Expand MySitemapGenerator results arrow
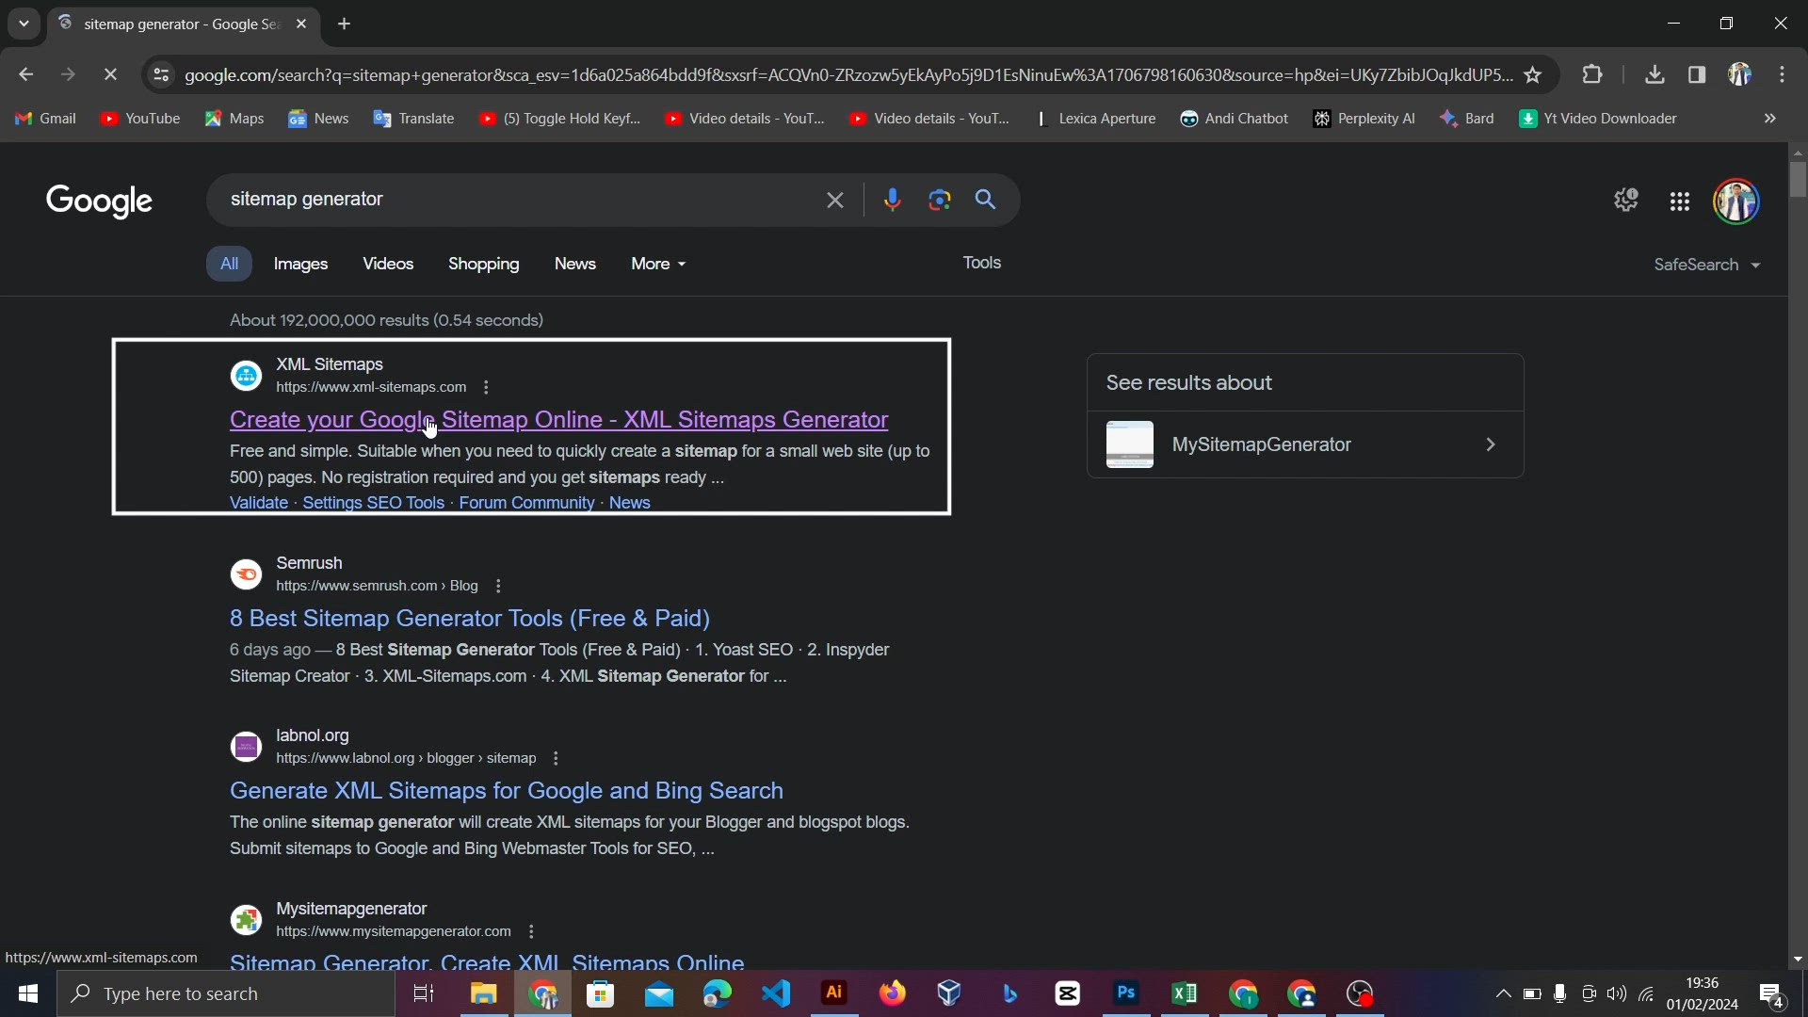The width and height of the screenshot is (1808, 1017). click(1491, 444)
